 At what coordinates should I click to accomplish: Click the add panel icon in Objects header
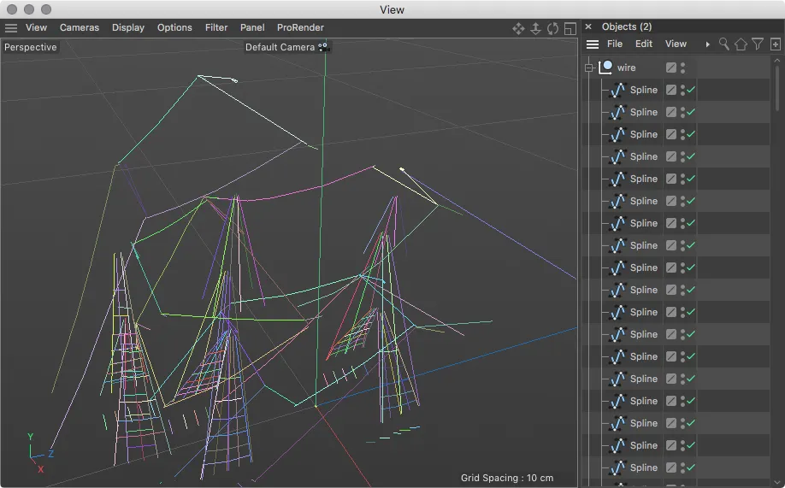coord(775,44)
